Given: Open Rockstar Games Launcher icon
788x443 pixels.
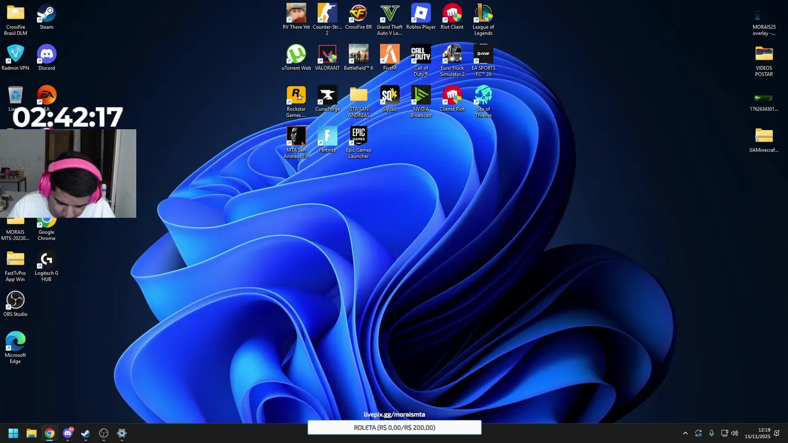Looking at the screenshot, I should [x=296, y=102].
